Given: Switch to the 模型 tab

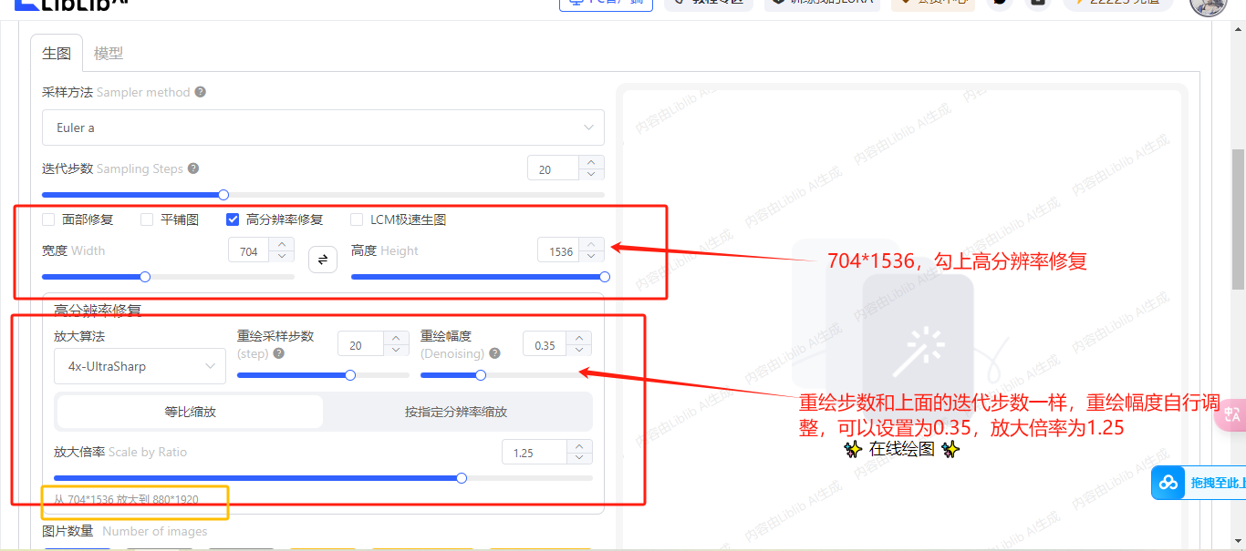Looking at the screenshot, I should pos(109,54).
